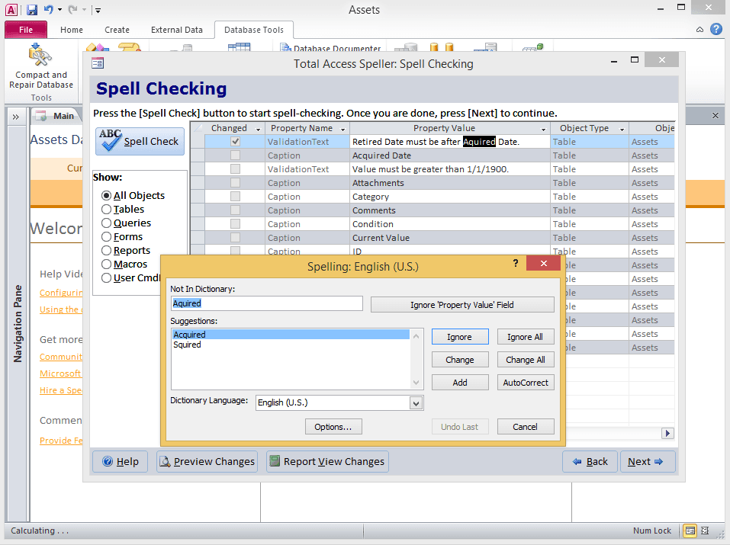Switch to Form View in status bar

pos(690,531)
